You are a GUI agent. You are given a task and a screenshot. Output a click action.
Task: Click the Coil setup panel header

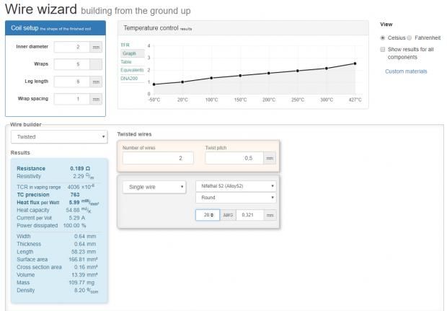click(x=56, y=28)
